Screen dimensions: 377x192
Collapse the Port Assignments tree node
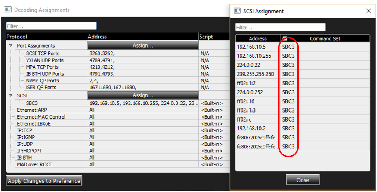point(10,45)
